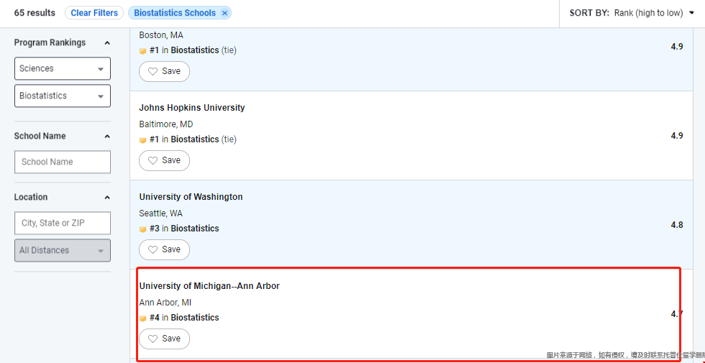Remove the Biostatistics Schools filter chip
Viewport: 705px width, 363px height.
(224, 14)
